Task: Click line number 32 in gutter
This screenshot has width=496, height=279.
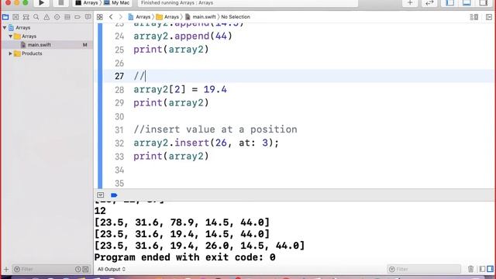Action: click(119, 143)
